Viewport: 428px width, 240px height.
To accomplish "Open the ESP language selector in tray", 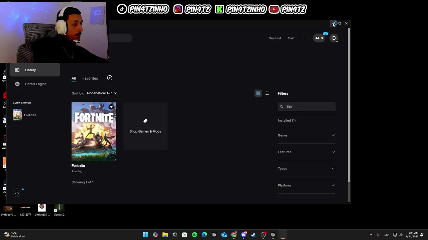I will pos(387,235).
